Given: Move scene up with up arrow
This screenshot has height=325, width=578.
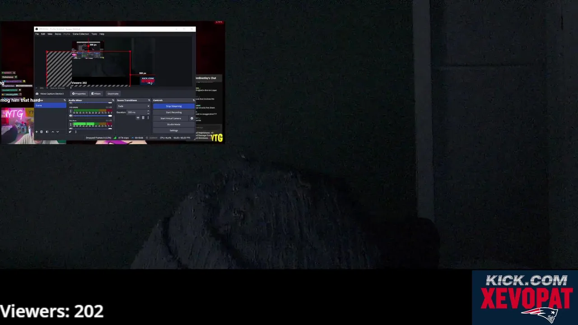Looking at the screenshot, I should [53, 132].
